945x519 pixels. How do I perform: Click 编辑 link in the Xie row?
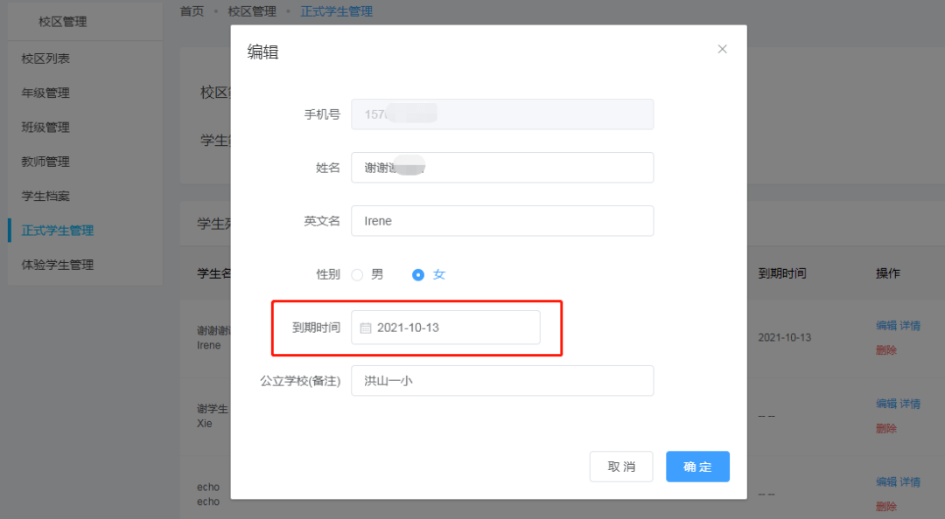click(x=886, y=404)
